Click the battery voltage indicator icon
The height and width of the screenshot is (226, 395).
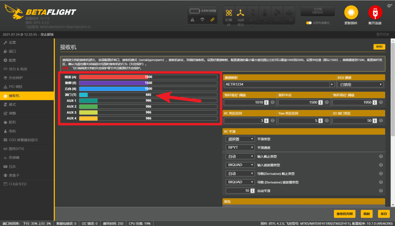pyautogui.click(x=195, y=11)
